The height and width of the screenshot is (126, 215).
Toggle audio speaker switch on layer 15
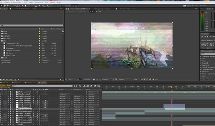(2, 122)
